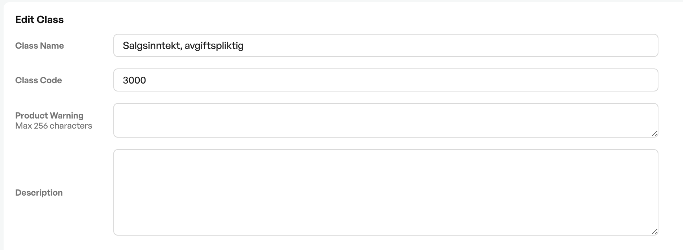Viewport: 683px width, 250px height.
Task: Click the word 'Code' in the Class Code label
Action: [51, 80]
